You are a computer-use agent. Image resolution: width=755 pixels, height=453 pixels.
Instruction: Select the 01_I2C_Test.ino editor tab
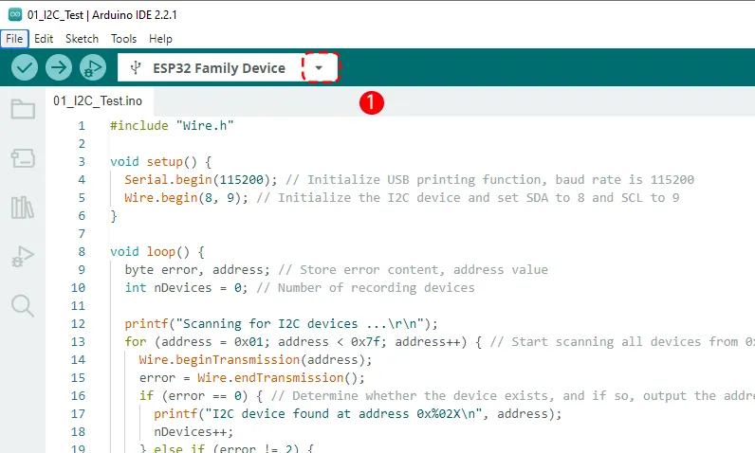pyautogui.click(x=98, y=100)
